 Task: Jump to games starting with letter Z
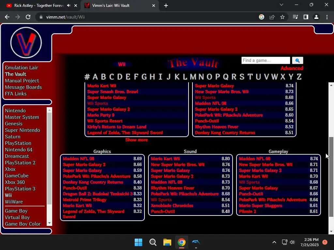(299, 76)
